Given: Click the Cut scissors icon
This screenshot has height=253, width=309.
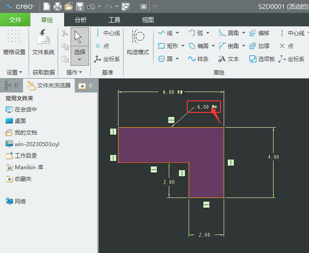Looking at the screenshot, I should click(65, 33).
